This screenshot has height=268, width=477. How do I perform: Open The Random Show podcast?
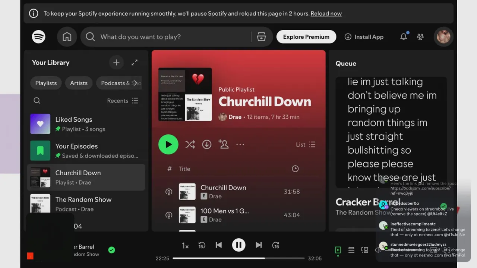(x=86, y=203)
